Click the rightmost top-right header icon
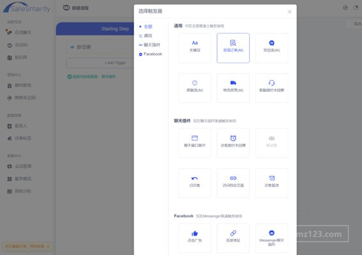 [x=356, y=8]
